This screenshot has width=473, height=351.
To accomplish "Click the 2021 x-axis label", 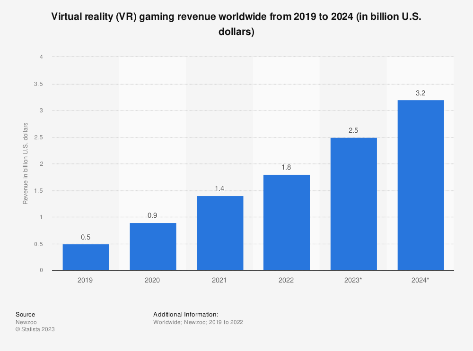I will pos(219,280).
